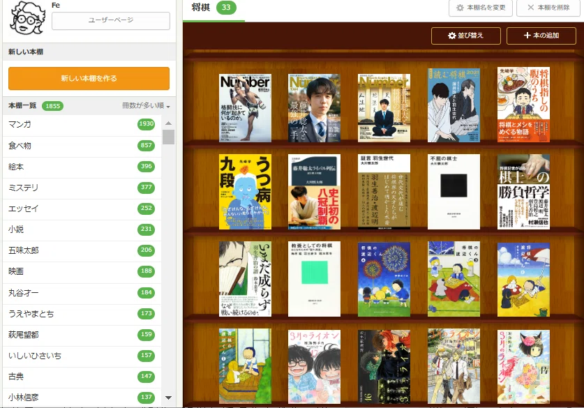
Task: Click the 33 book count badge
Action: click(226, 7)
